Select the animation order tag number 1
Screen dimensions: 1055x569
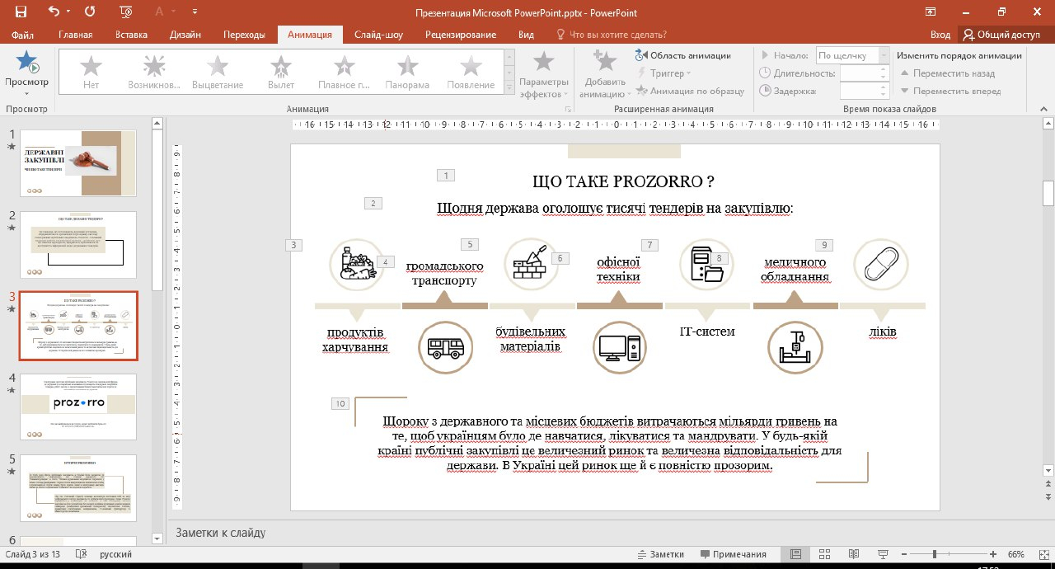coord(445,175)
